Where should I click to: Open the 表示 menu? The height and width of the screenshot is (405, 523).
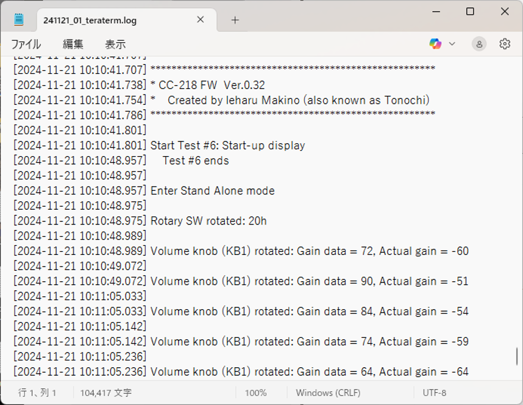click(115, 44)
